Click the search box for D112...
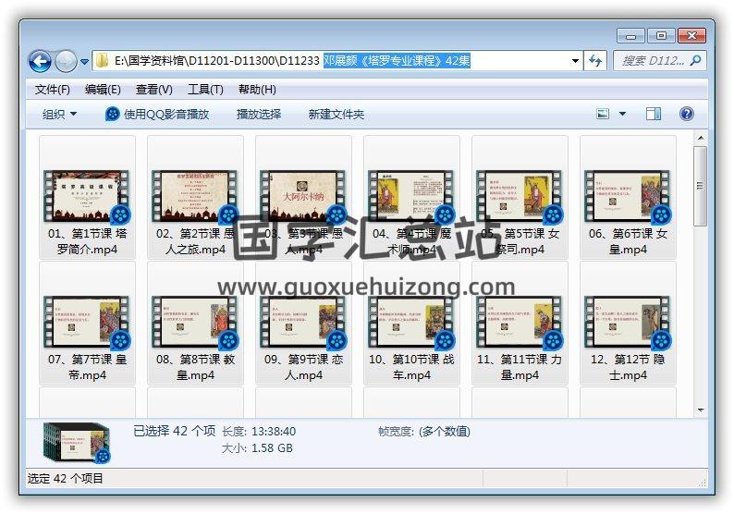 click(x=659, y=61)
